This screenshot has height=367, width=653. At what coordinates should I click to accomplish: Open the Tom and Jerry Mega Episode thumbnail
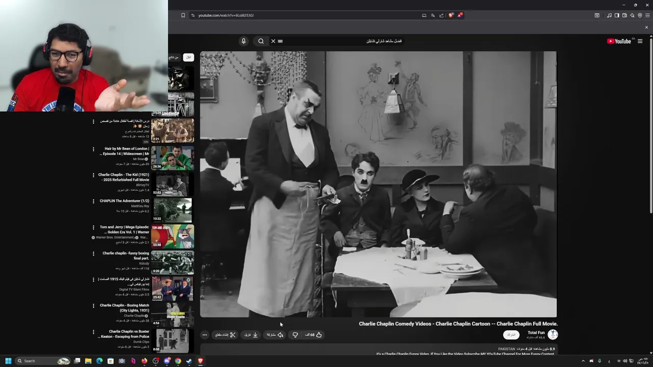pos(172,236)
